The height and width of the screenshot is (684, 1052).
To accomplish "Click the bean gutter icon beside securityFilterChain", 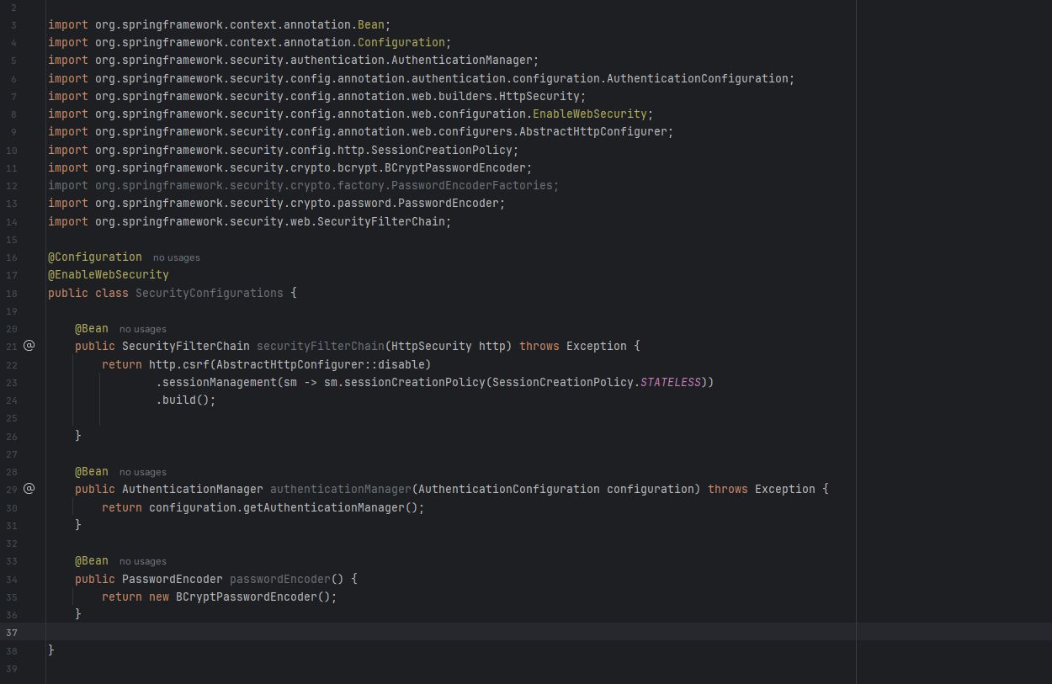I will [29, 345].
